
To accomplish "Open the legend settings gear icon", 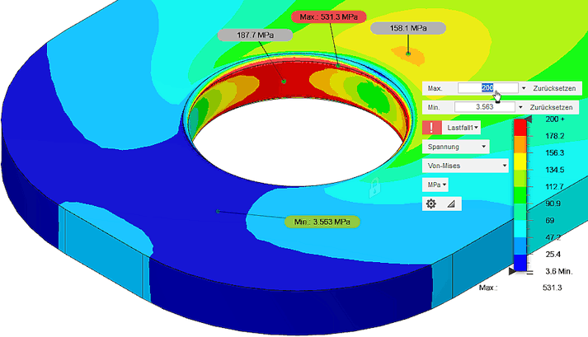I will 431,204.
